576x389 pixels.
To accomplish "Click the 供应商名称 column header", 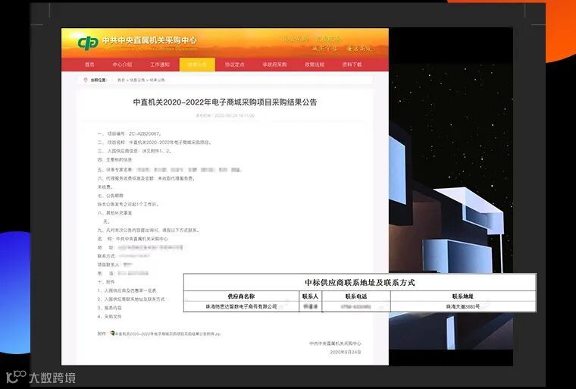I will pyautogui.click(x=241, y=296).
